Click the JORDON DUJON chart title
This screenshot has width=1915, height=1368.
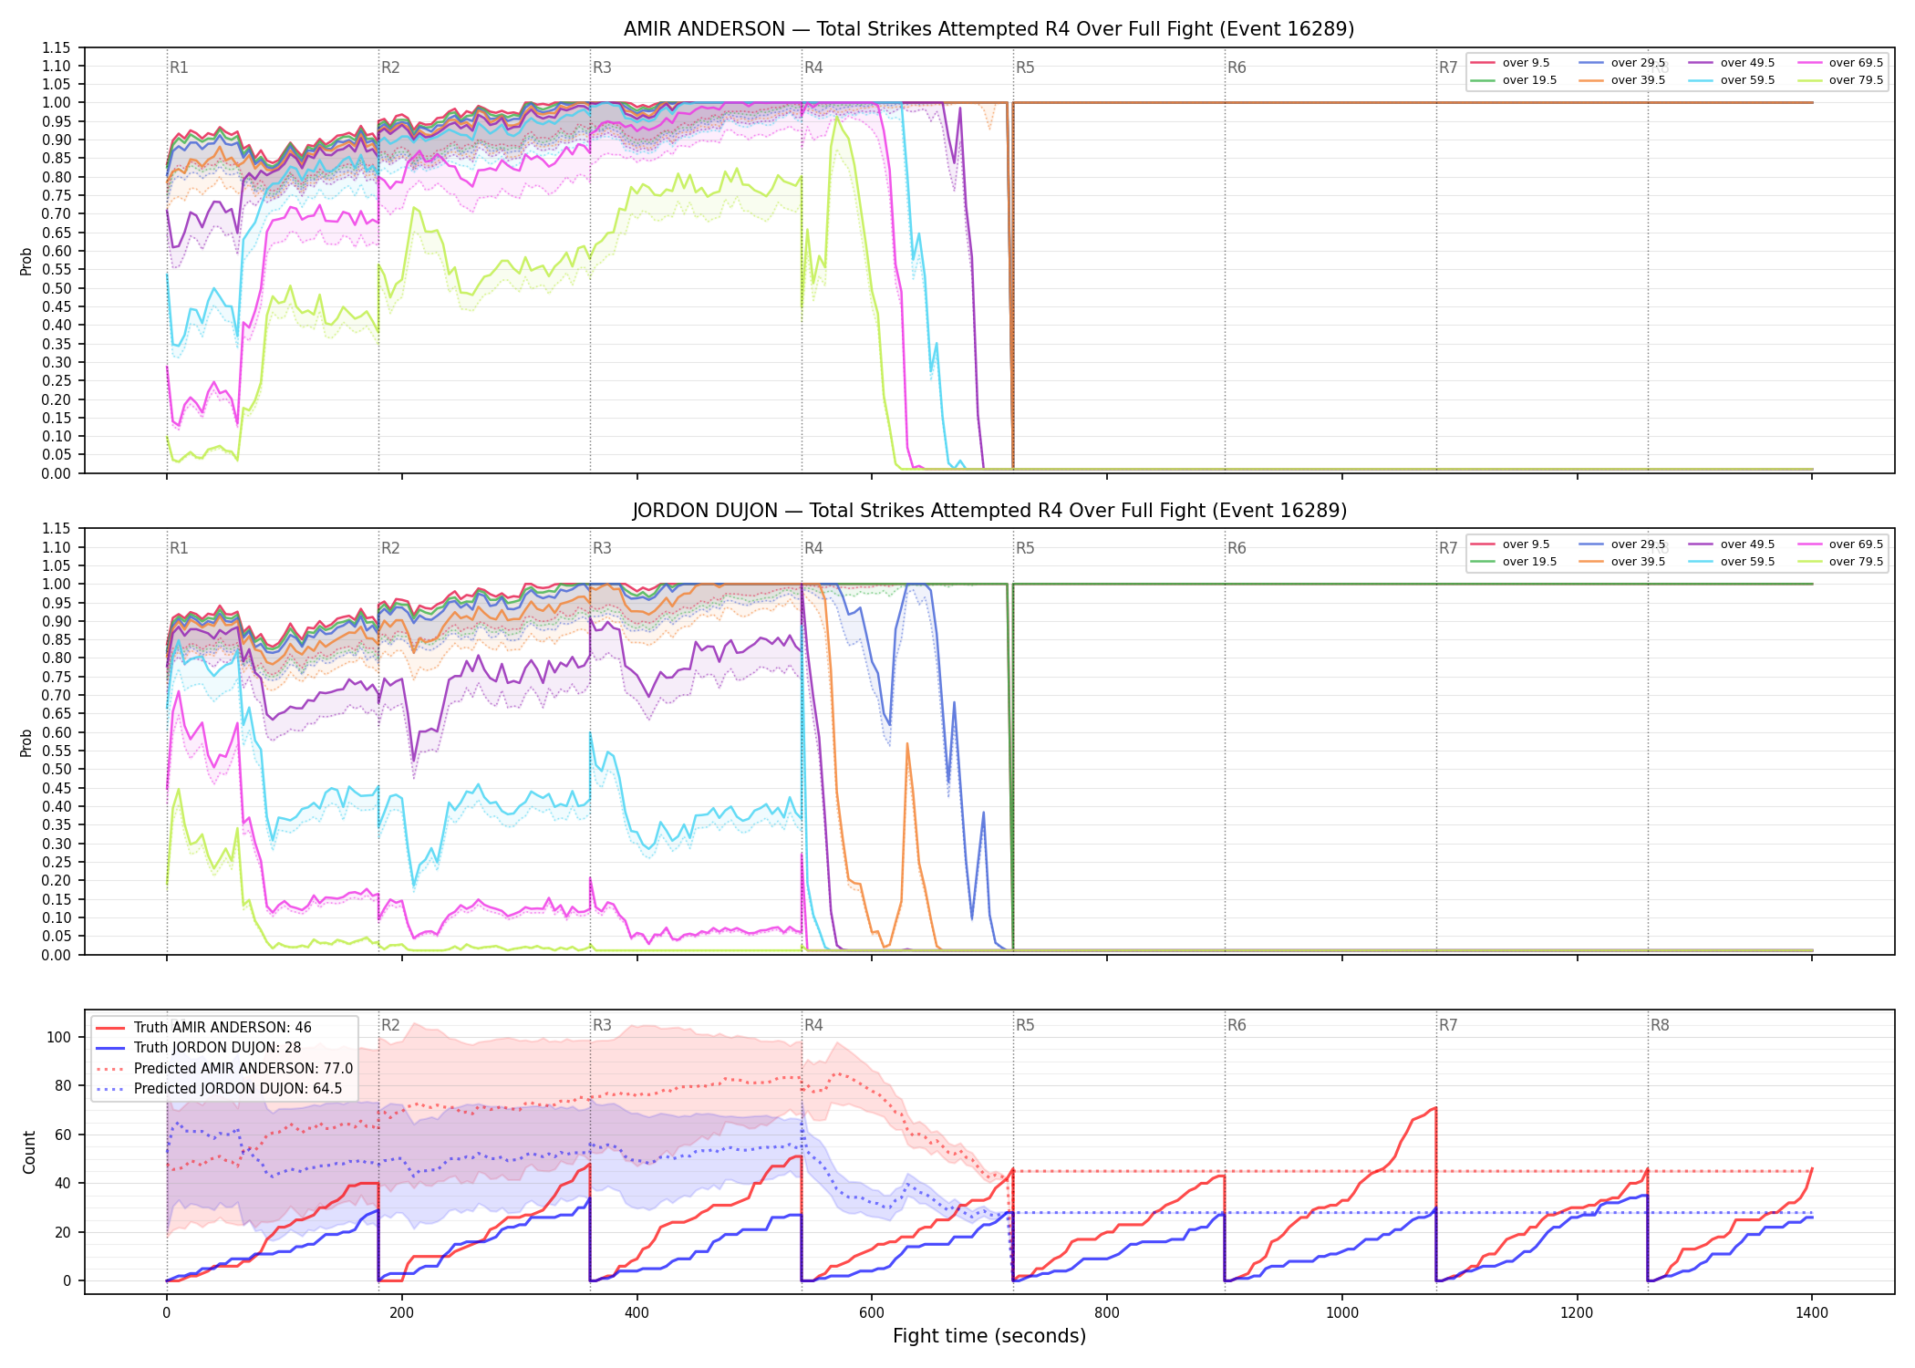click(989, 511)
